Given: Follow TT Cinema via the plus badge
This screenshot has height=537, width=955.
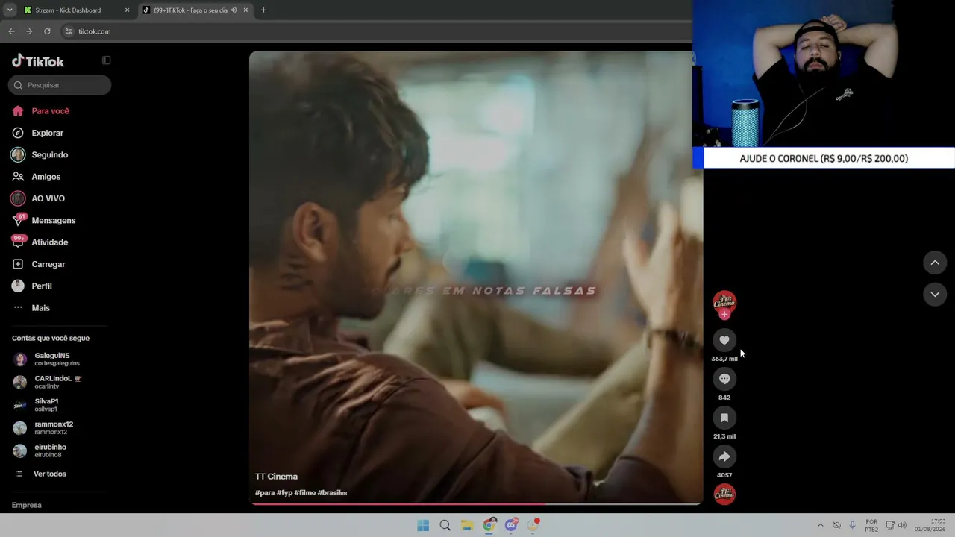Looking at the screenshot, I should [724, 315].
